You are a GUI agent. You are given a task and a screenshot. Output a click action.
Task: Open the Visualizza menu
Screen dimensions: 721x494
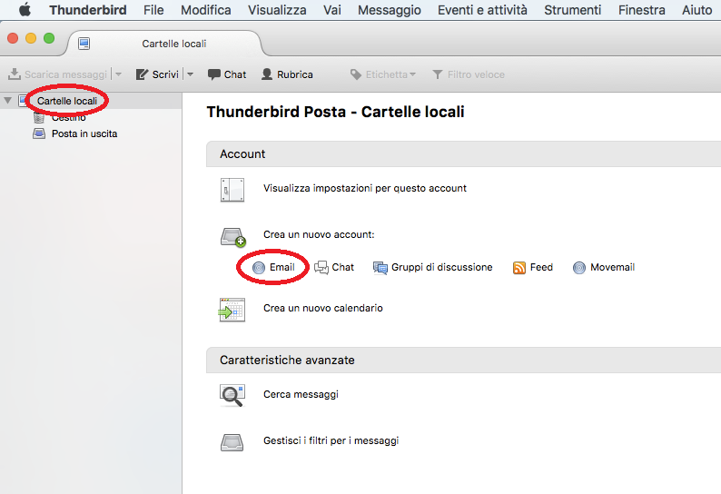pyautogui.click(x=277, y=10)
